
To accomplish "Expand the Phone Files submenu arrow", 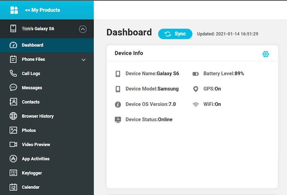I will coord(84,60).
